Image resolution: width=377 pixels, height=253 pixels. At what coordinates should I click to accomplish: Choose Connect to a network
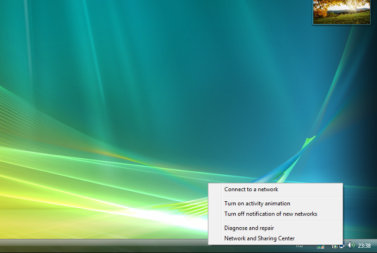point(275,189)
